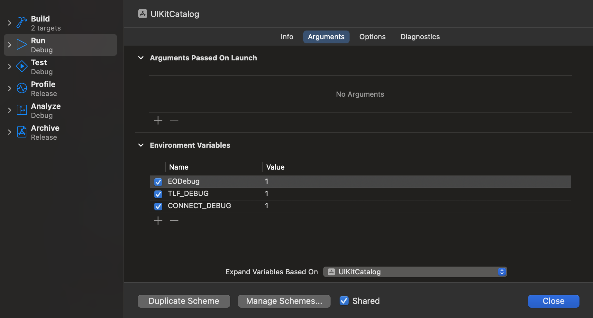This screenshot has width=593, height=318.
Task: Click the Test action diamond icon
Action: (21, 66)
